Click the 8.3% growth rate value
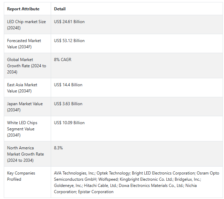The width and height of the screenshot is (224, 199). pos(58,148)
